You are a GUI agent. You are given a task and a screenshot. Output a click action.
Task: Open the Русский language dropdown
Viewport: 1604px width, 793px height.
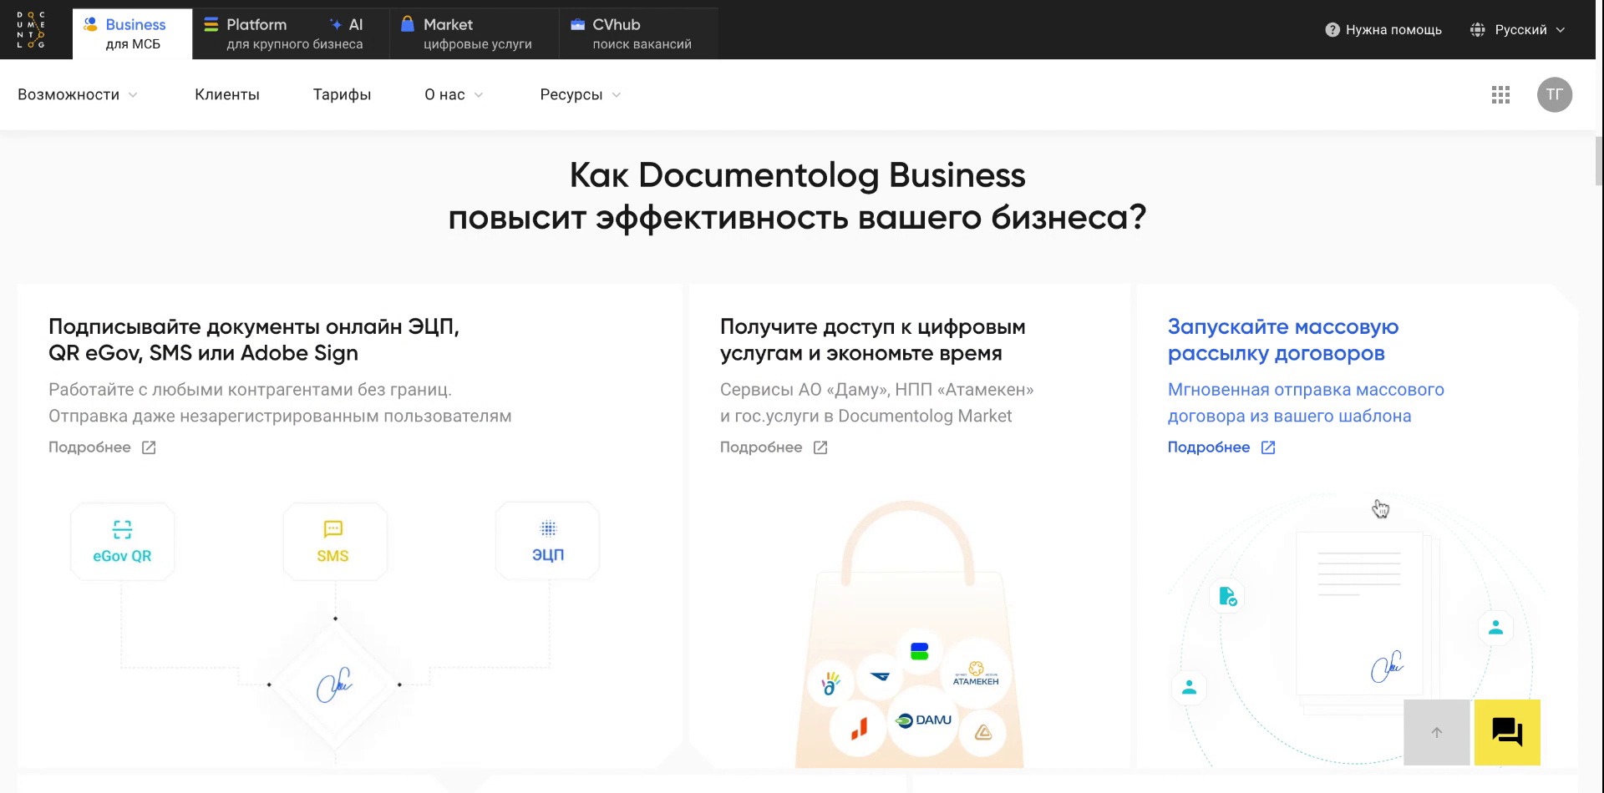tap(1520, 29)
